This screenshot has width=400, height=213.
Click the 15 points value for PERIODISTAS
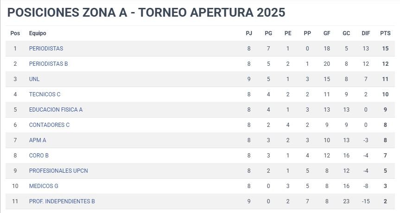pyautogui.click(x=385, y=49)
